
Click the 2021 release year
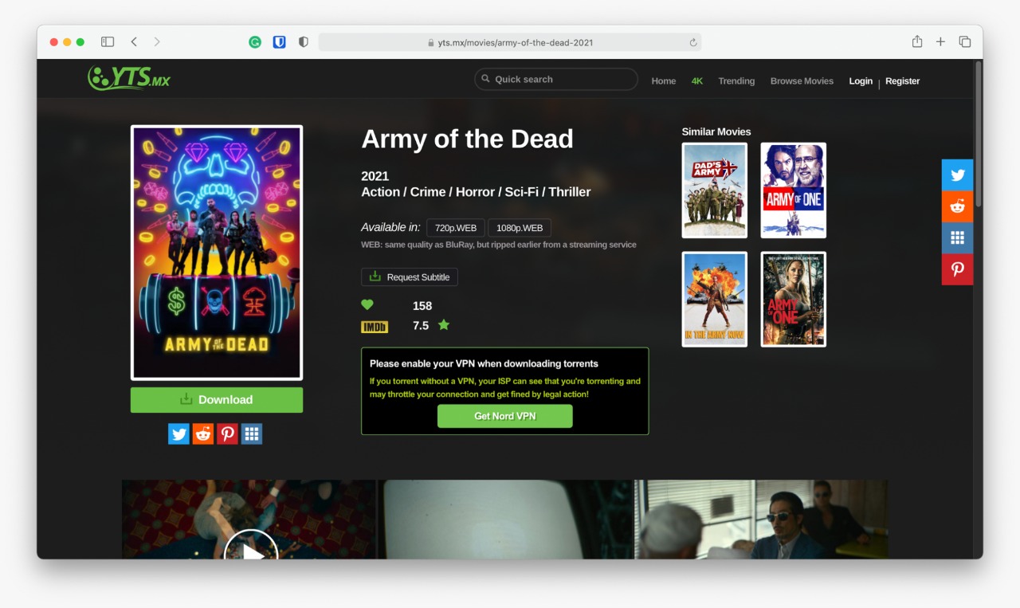pyautogui.click(x=375, y=176)
